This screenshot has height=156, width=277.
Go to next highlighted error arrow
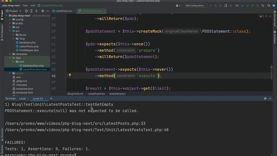click(x=270, y=16)
